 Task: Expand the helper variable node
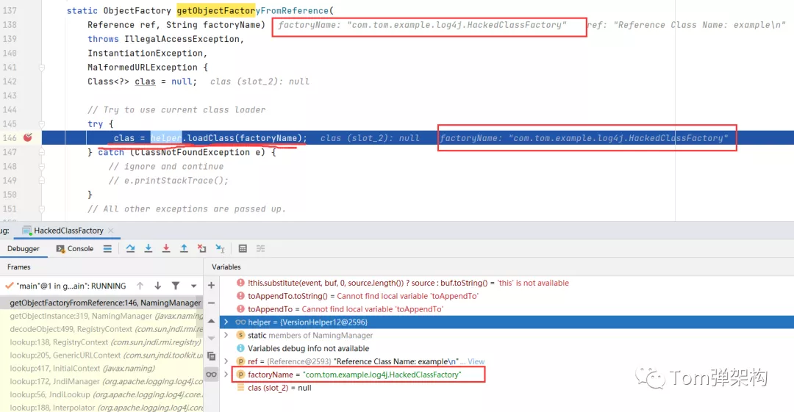tap(226, 322)
